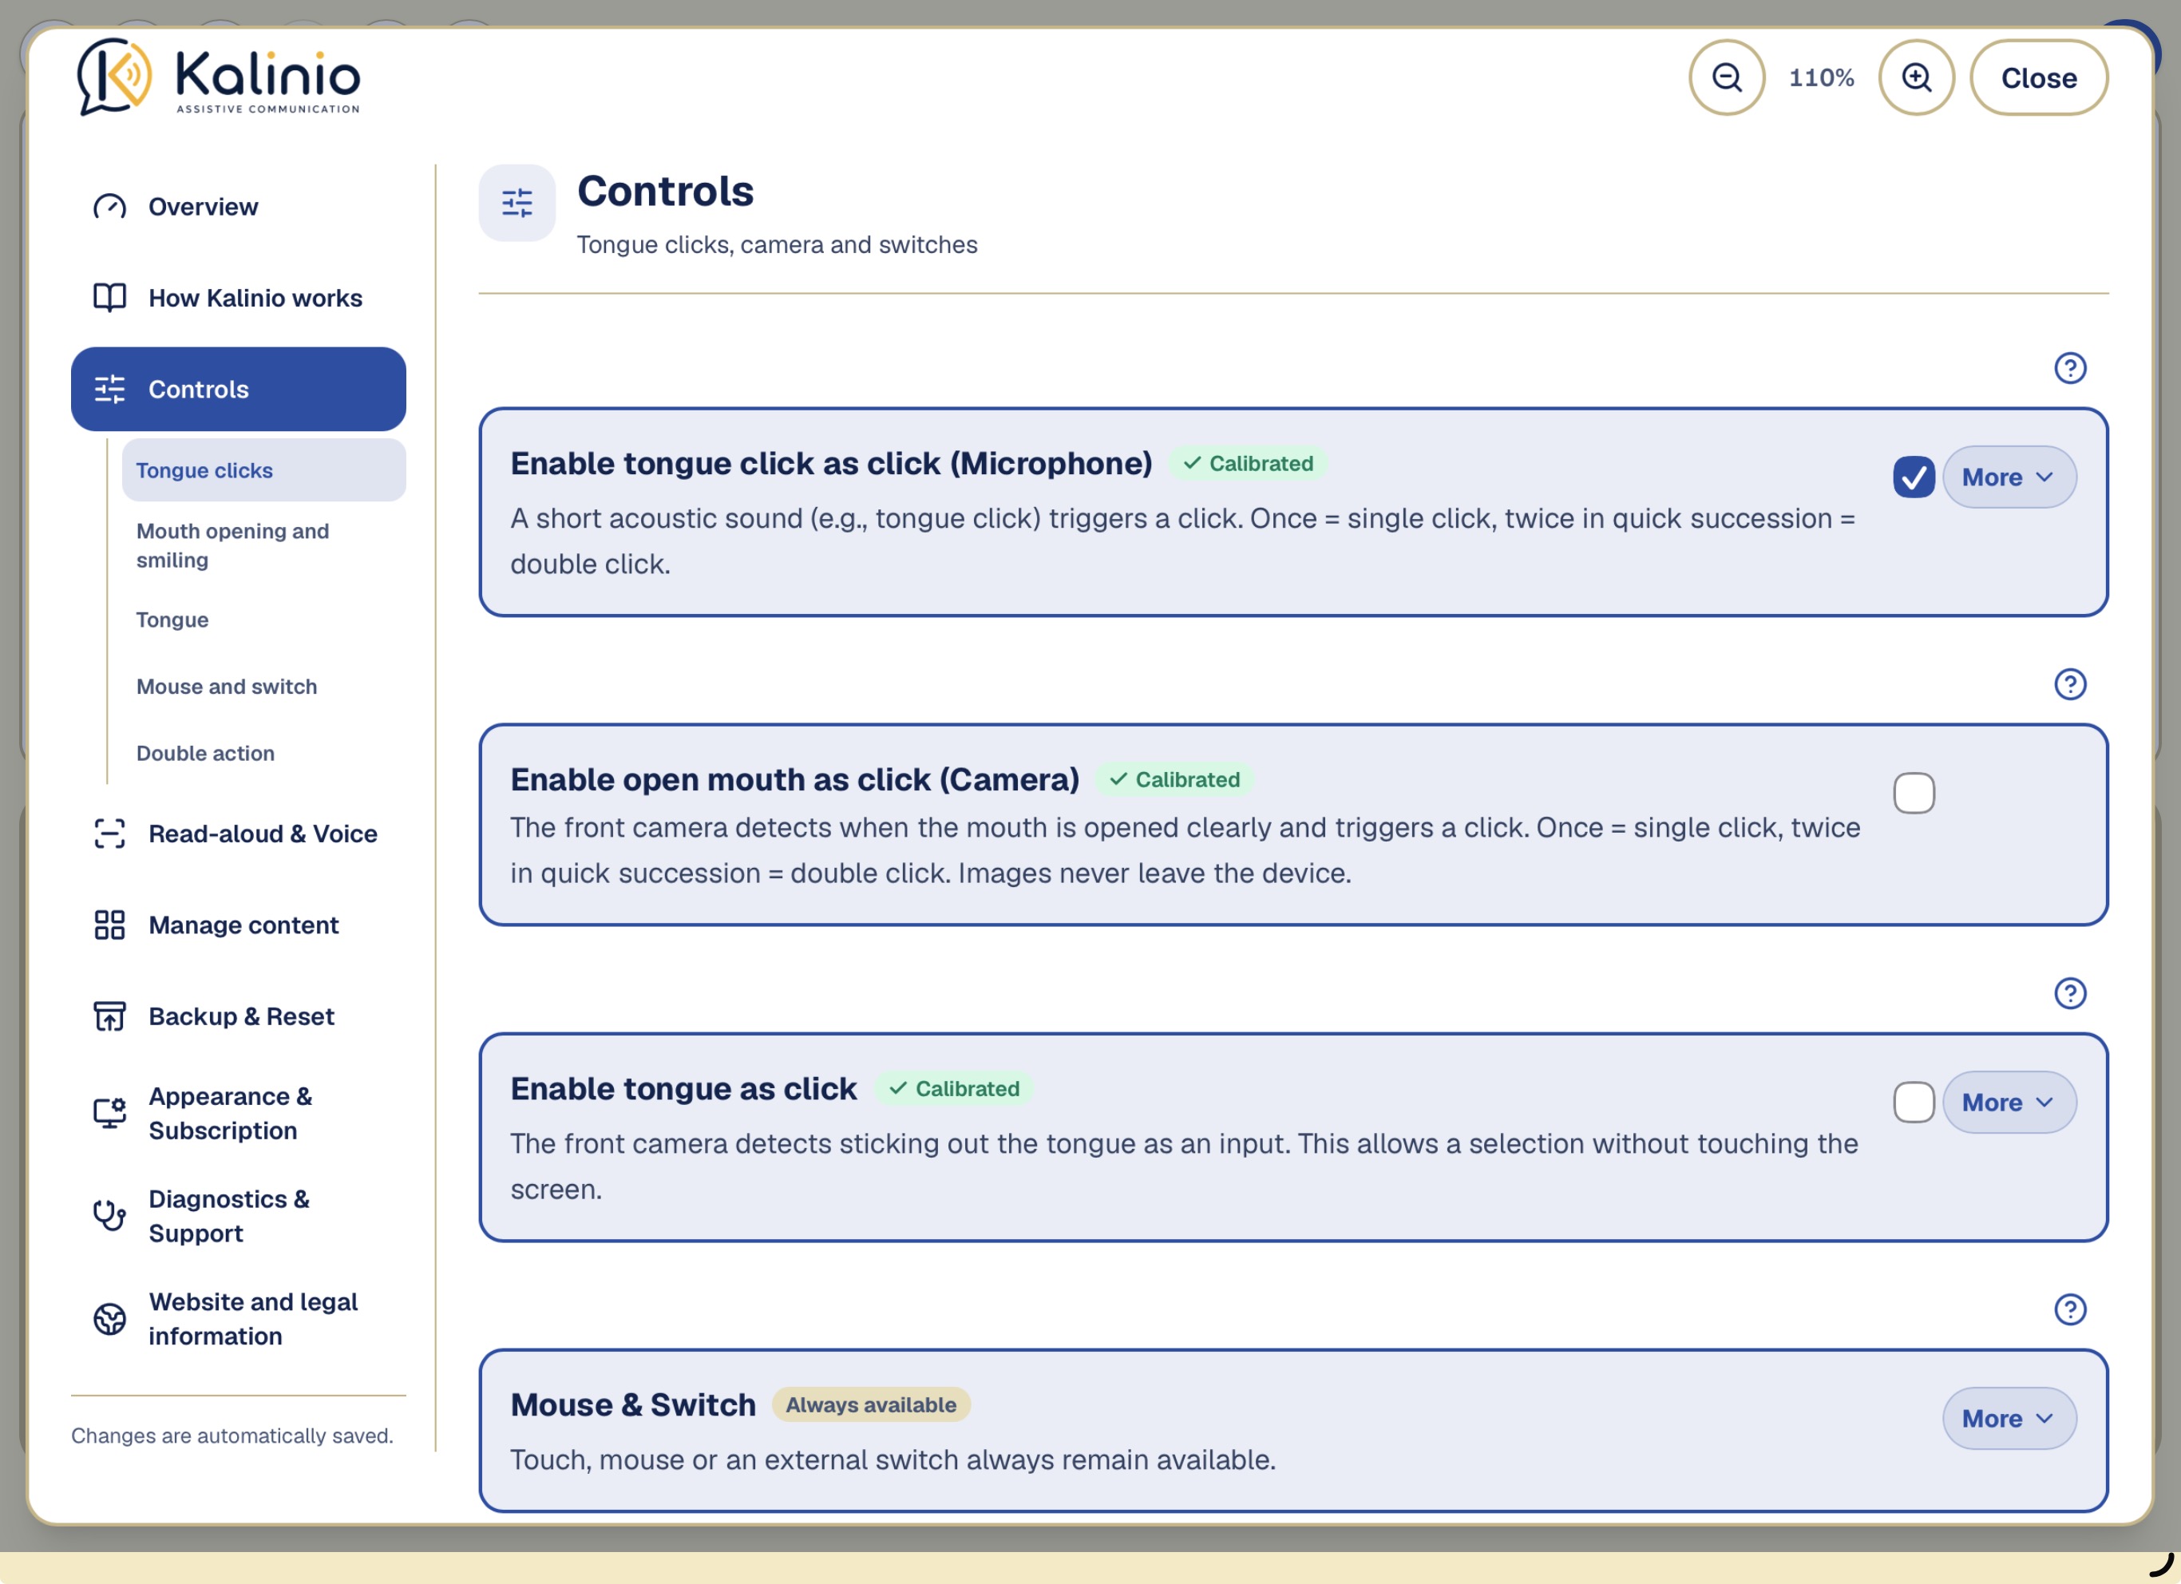Click the Overview gauge icon in the sidebar
This screenshot has height=1584, width=2181.
point(109,207)
